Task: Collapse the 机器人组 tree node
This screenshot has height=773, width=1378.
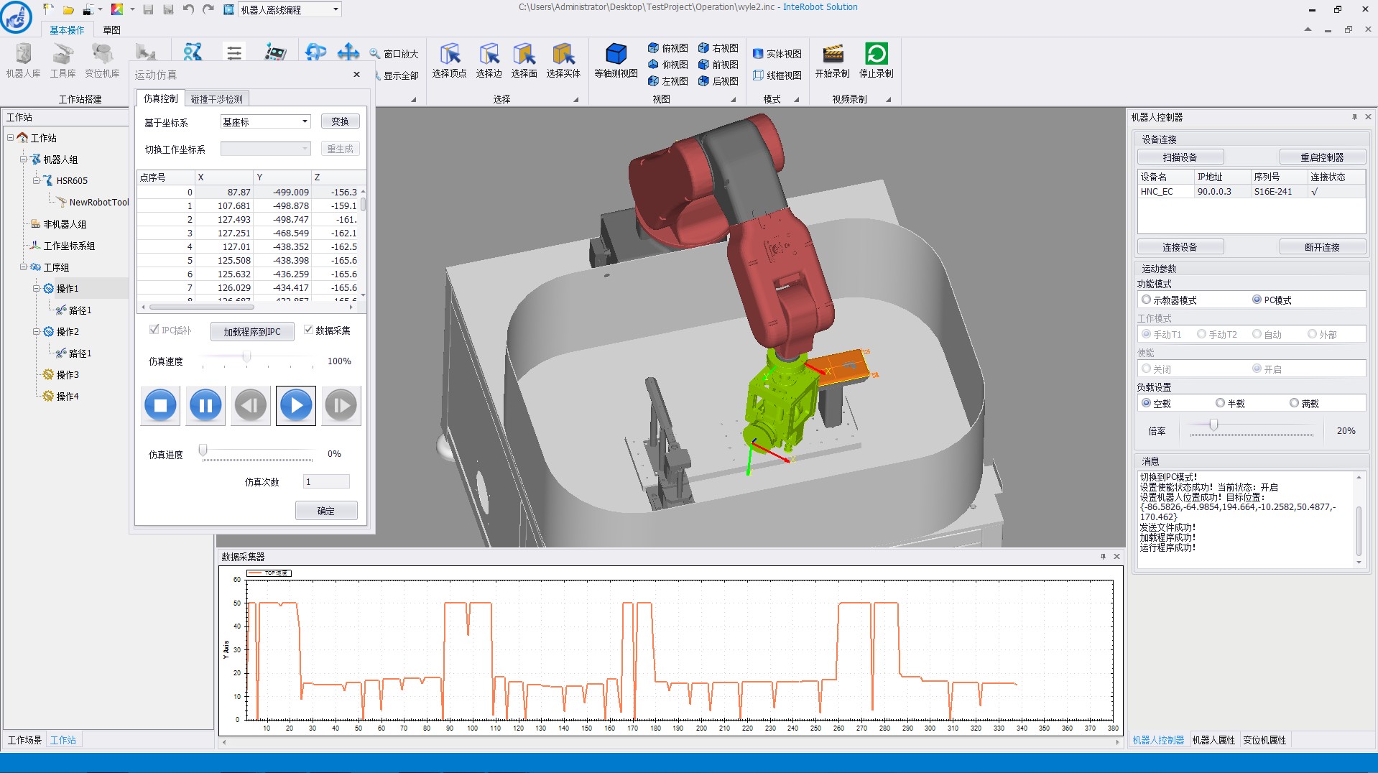Action: [23, 159]
